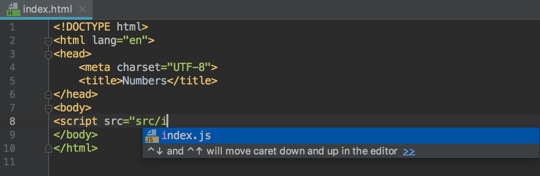540x176 pixels.
Task: Click line number 8 in the gutter
Action: point(12,121)
